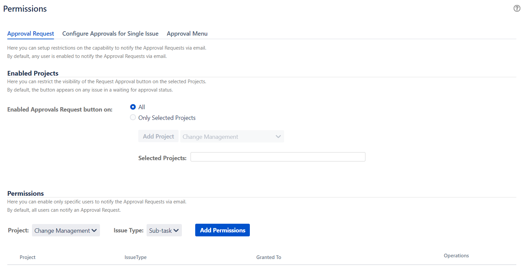Click the IssueType column header
Screen dimensions: 524x269
click(135, 257)
